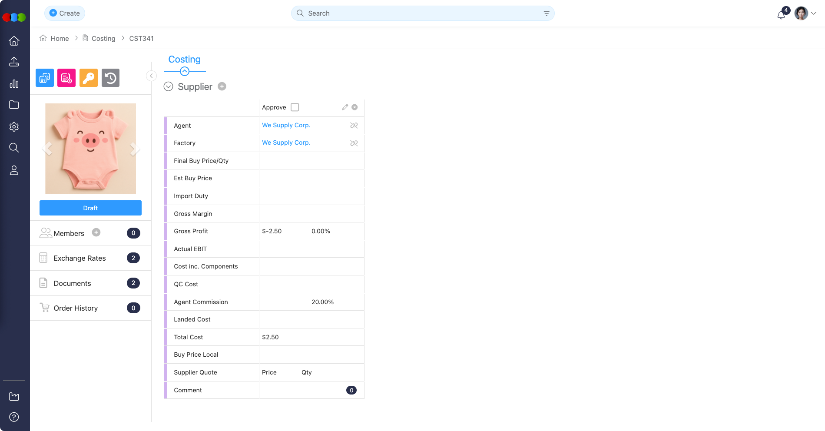Click the Draft status bar
The height and width of the screenshot is (431, 825).
pyautogui.click(x=90, y=208)
